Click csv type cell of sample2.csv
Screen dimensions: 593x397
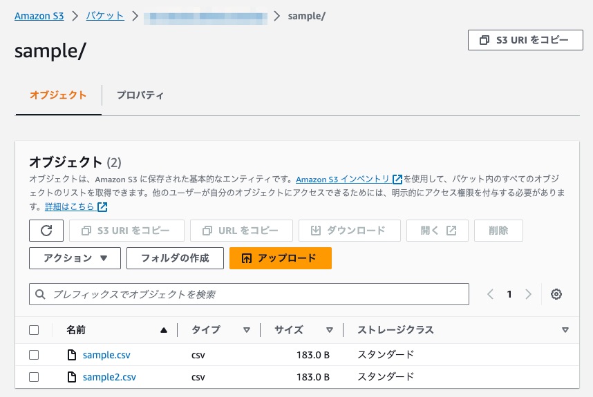click(198, 378)
